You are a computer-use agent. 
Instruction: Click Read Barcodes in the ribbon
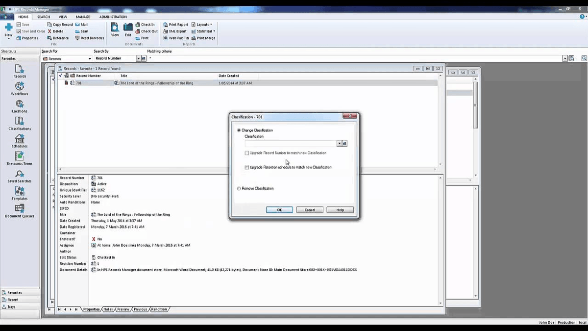click(90, 38)
